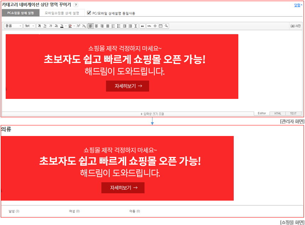305x225 pixels.
Task: Open highlight color dropdown arrow
Action: tap(74, 26)
